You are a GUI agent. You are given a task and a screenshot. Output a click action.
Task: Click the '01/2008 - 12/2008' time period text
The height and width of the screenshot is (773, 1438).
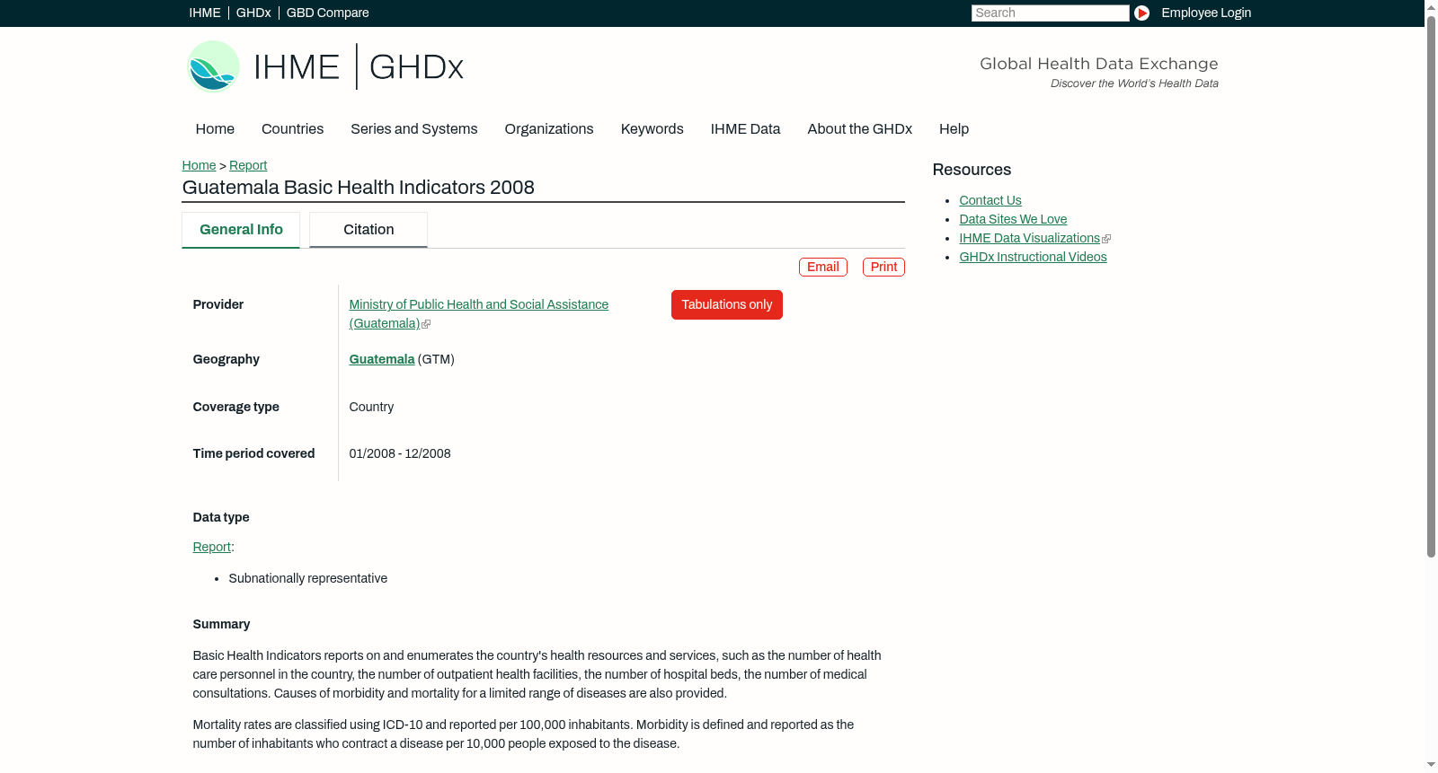(400, 454)
